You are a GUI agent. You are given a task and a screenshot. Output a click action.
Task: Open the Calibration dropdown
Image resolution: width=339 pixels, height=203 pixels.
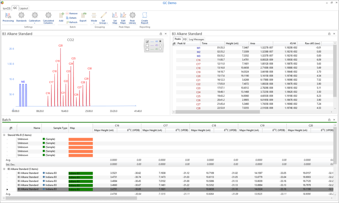coord(35,21)
